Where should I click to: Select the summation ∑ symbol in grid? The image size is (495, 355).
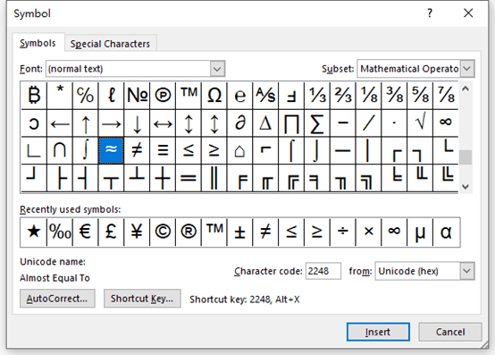tap(317, 123)
